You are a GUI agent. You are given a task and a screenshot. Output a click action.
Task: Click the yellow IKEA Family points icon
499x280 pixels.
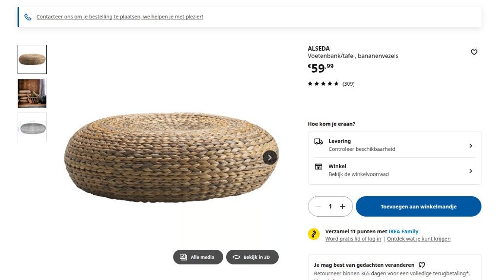[314, 234]
